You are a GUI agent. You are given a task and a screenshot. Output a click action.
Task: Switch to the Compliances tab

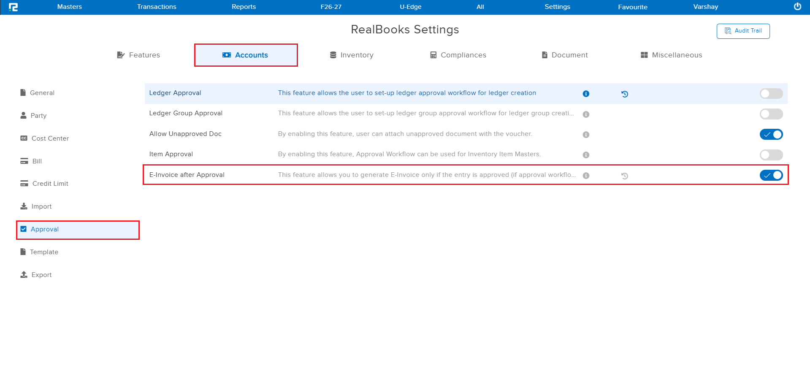pyautogui.click(x=458, y=55)
